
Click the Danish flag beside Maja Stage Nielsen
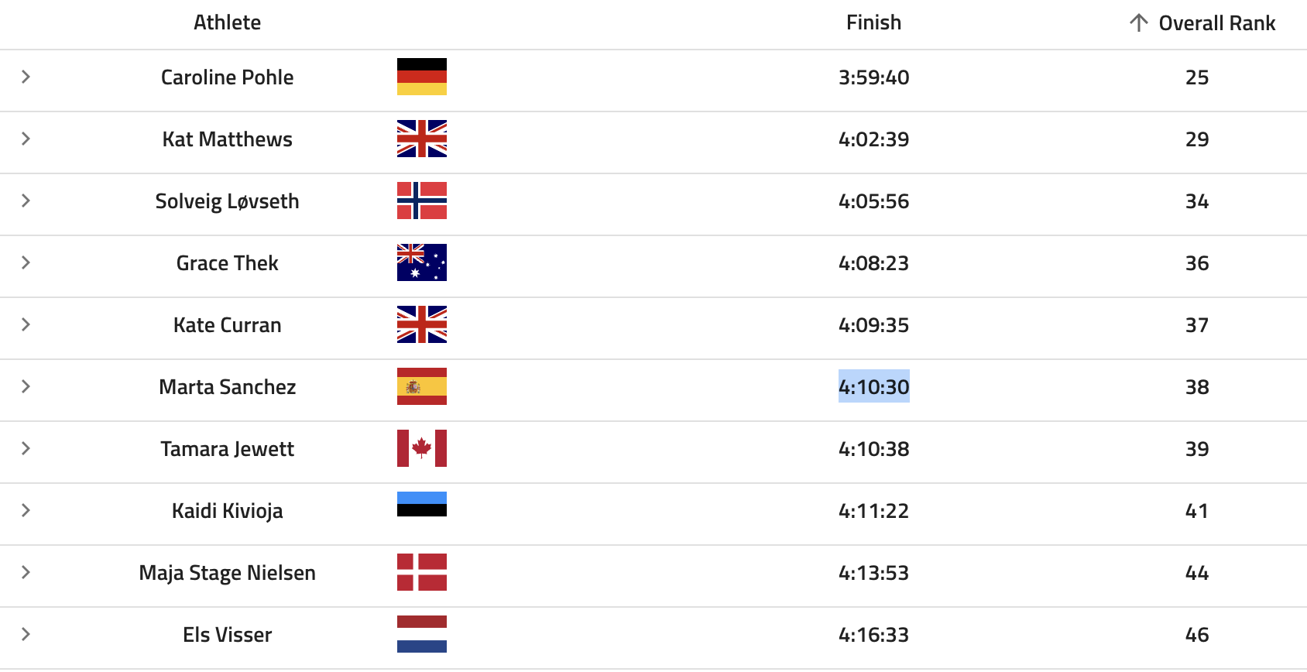tap(422, 572)
